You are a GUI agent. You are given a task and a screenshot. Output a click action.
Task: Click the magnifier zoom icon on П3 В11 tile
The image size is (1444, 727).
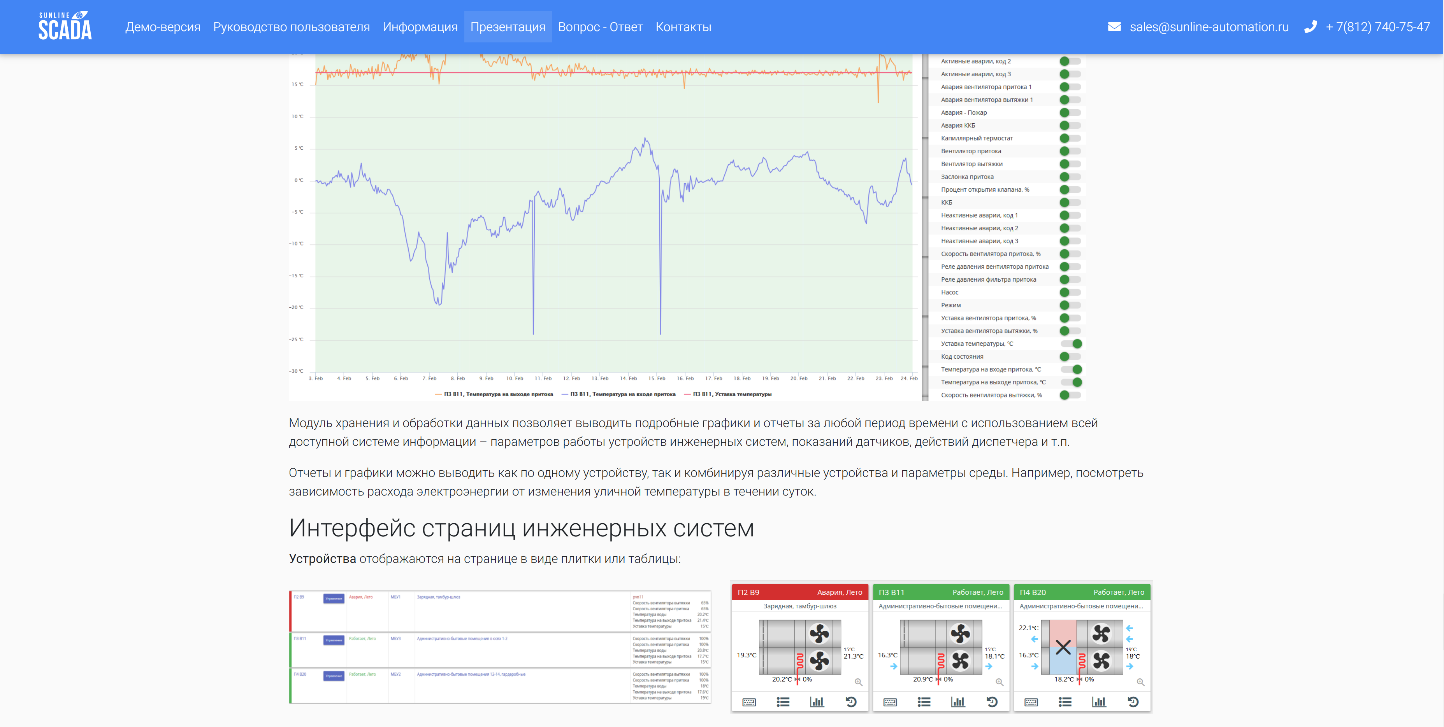pyautogui.click(x=1000, y=682)
